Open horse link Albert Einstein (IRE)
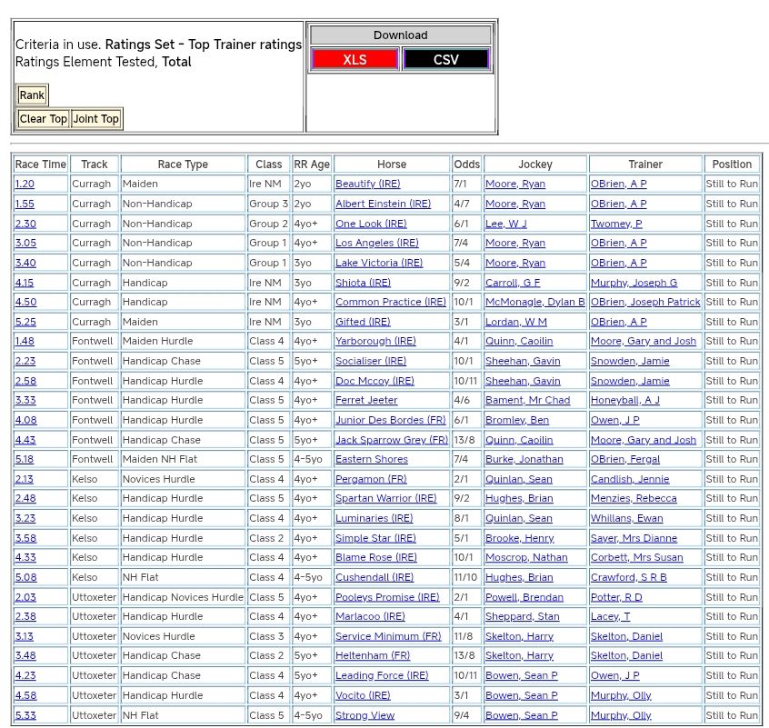 click(x=383, y=204)
